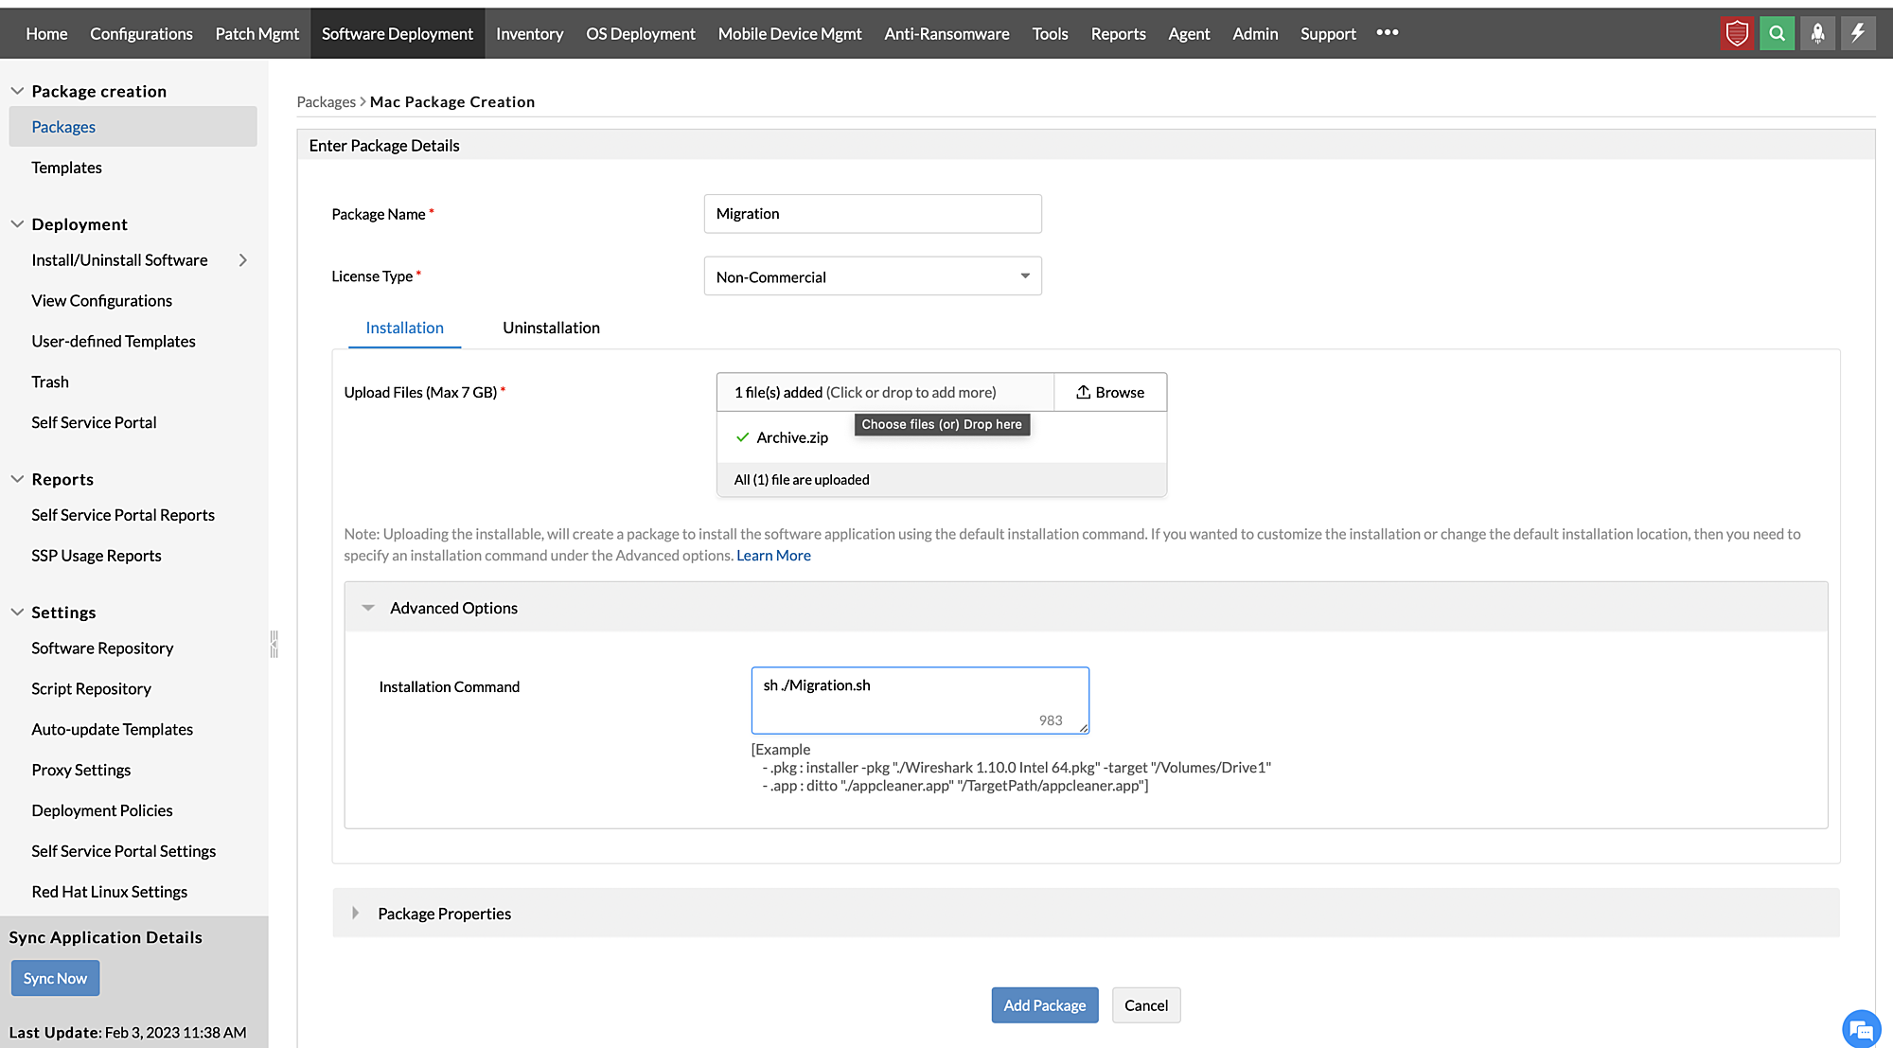The image size is (1893, 1048).
Task: Click the lightning bolt icon in the header
Action: 1858,32
